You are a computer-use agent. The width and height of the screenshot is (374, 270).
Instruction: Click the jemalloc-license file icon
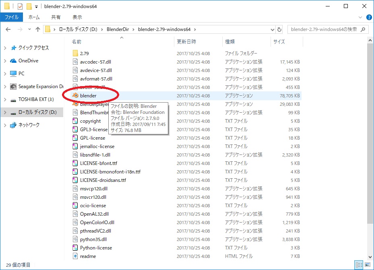pyautogui.click(x=75, y=146)
